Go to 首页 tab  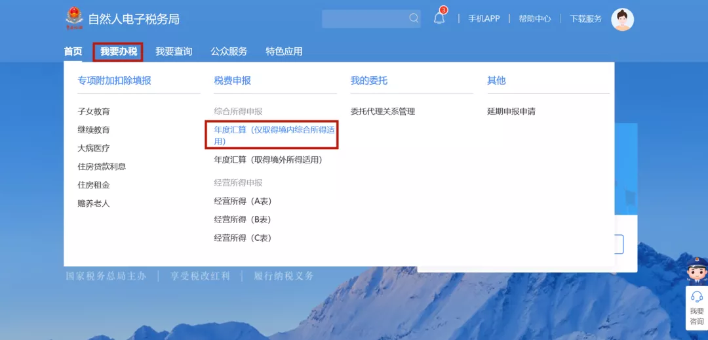73,52
